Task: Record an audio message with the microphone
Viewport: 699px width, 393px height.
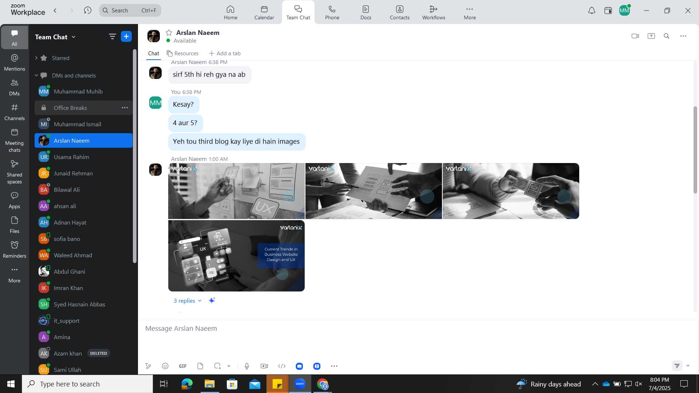Action: [247, 366]
